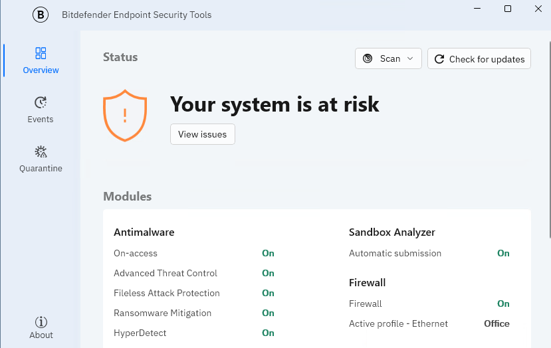Click the On status for Firewall
The image size is (551, 348).
[x=503, y=304]
